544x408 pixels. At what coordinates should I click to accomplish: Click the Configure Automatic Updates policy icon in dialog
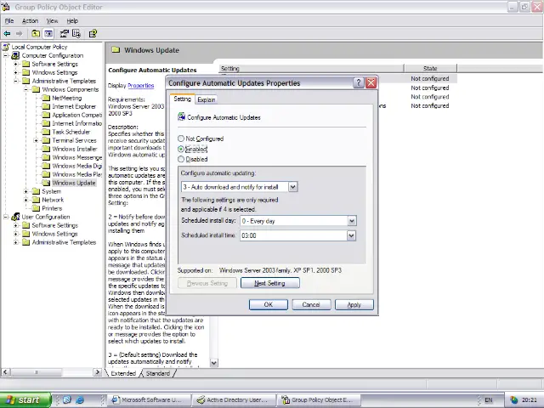point(181,117)
